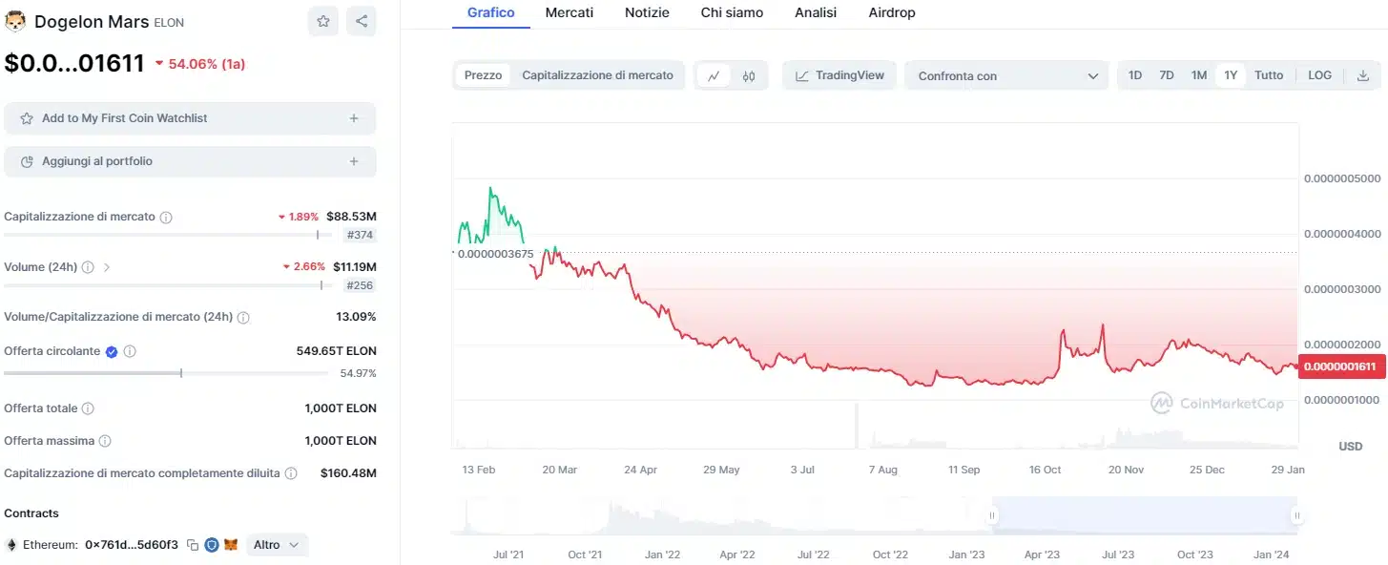The image size is (1388, 565).
Task: Click the 54.06% (1a) price change
Action: [x=199, y=64]
